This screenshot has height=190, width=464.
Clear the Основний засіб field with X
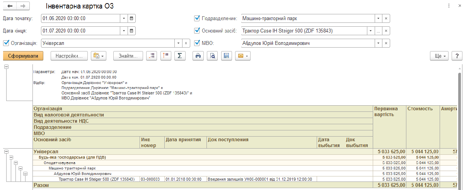(x=386, y=31)
